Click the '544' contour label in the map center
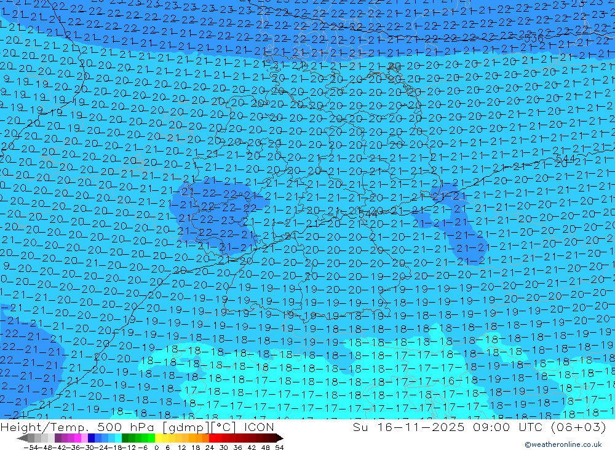The width and height of the screenshot is (615, 450). coord(368,214)
